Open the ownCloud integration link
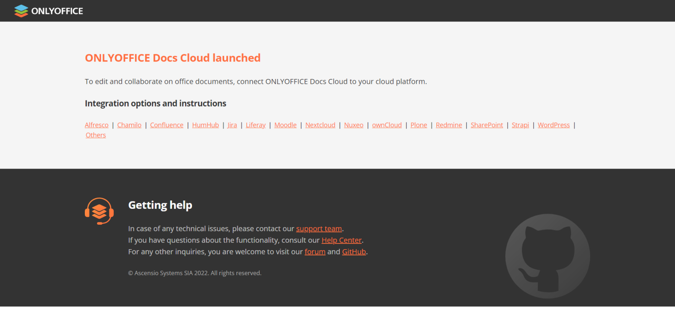 [x=386, y=125]
